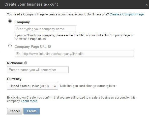Click the currency change warning note
The width and height of the screenshot is (149, 118).
click(x=88, y=86)
